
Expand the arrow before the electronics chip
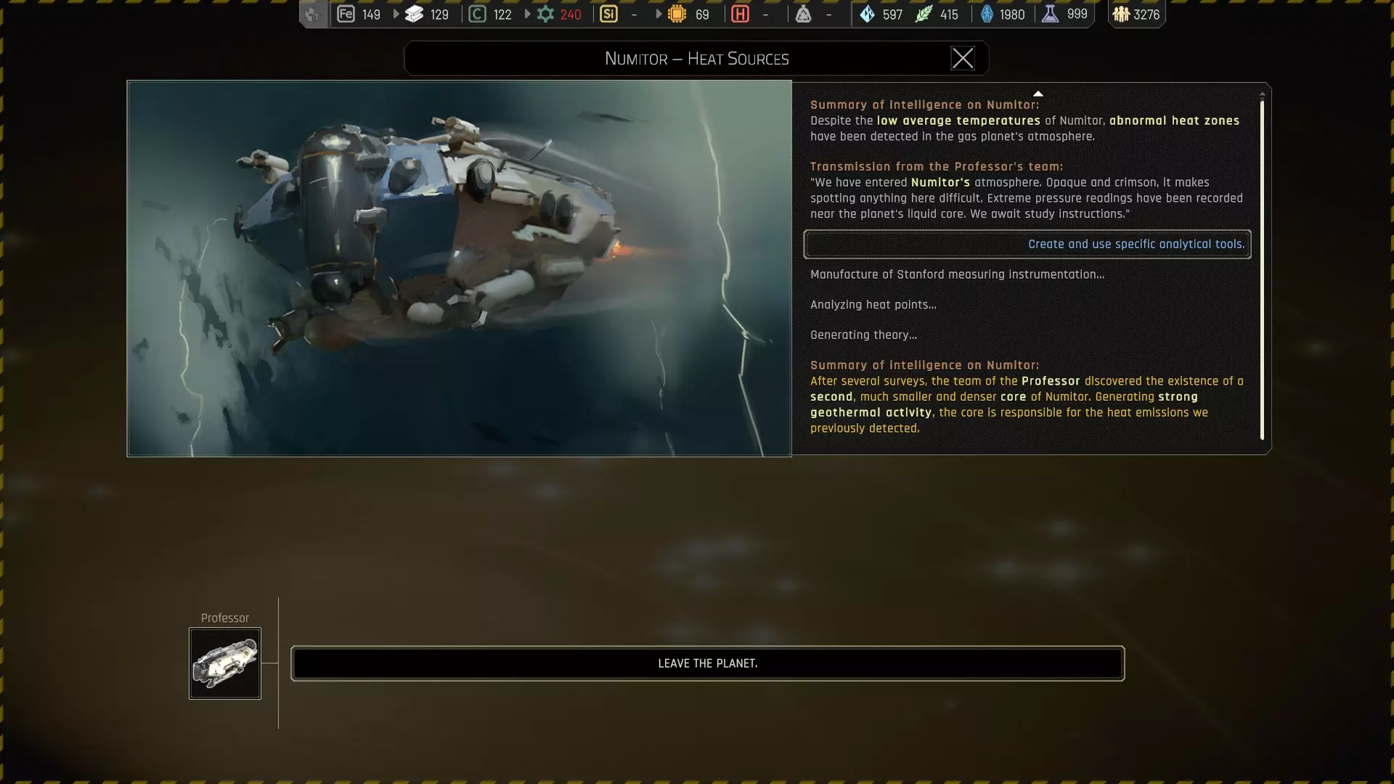coord(659,14)
